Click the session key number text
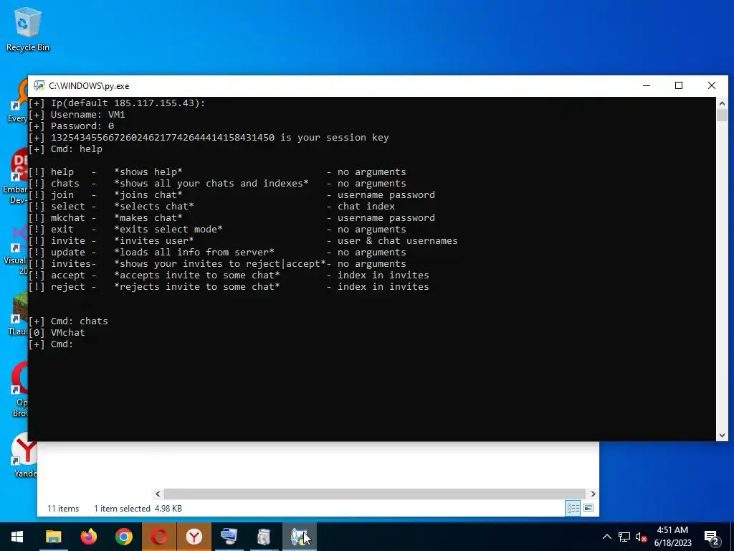This screenshot has width=734, height=551. pyautogui.click(x=163, y=138)
